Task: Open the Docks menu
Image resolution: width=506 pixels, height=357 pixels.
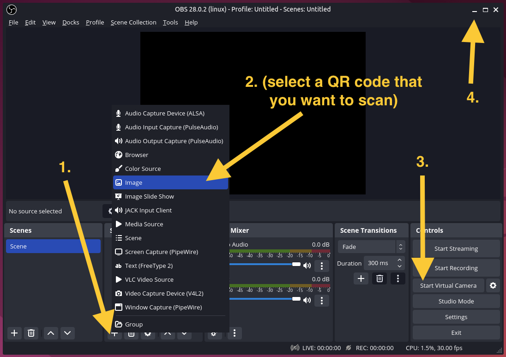Action: [x=71, y=22]
